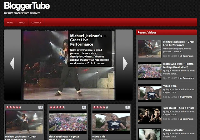The image size is (200, 140).
Task: Click the previous slide arrow in the slider
Action: [x=12, y=63]
